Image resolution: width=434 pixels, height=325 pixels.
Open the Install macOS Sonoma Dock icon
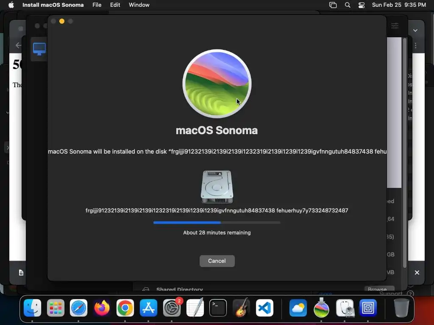click(x=321, y=308)
